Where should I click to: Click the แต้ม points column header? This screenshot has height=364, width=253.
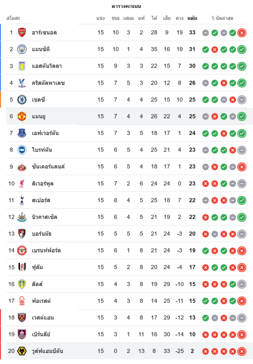(192, 18)
